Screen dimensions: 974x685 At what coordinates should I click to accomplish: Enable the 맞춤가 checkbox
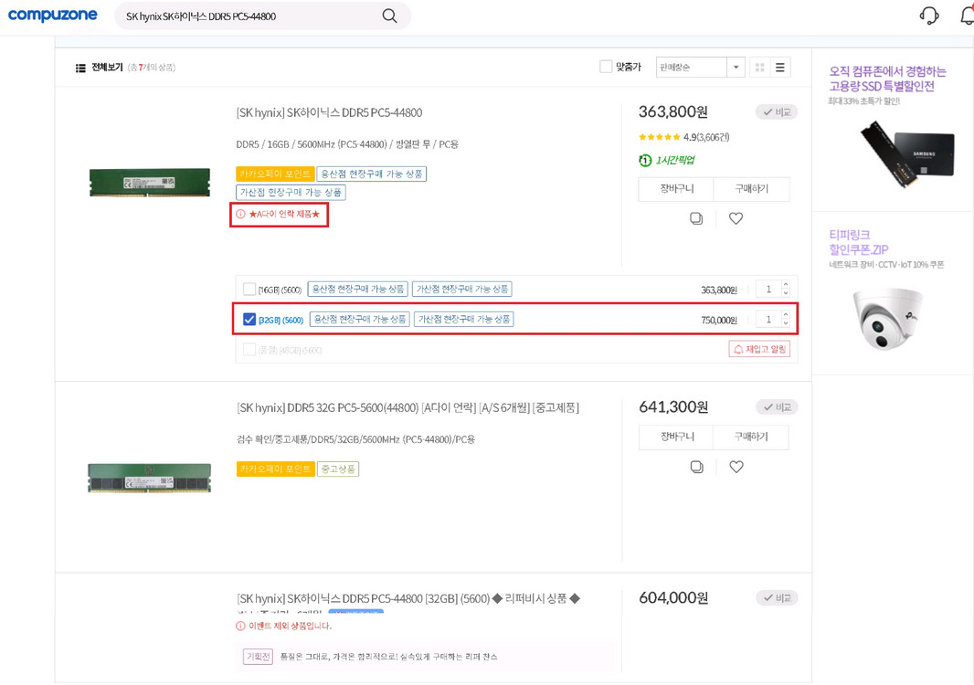(605, 66)
